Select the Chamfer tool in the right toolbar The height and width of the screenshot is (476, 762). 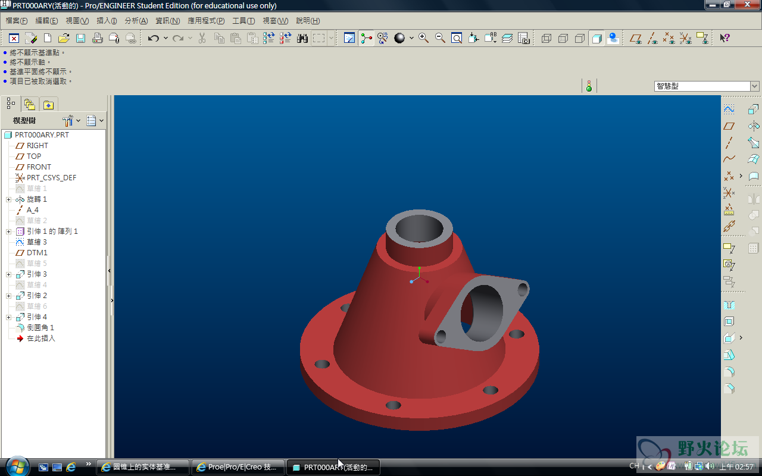click(729, 389)
